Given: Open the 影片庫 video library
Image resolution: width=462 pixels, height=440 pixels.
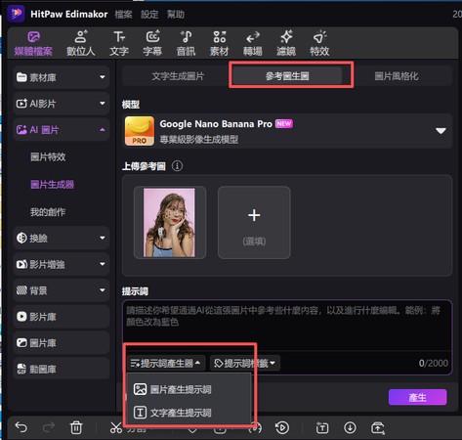Looking at the screenshot, I should 62,317.
